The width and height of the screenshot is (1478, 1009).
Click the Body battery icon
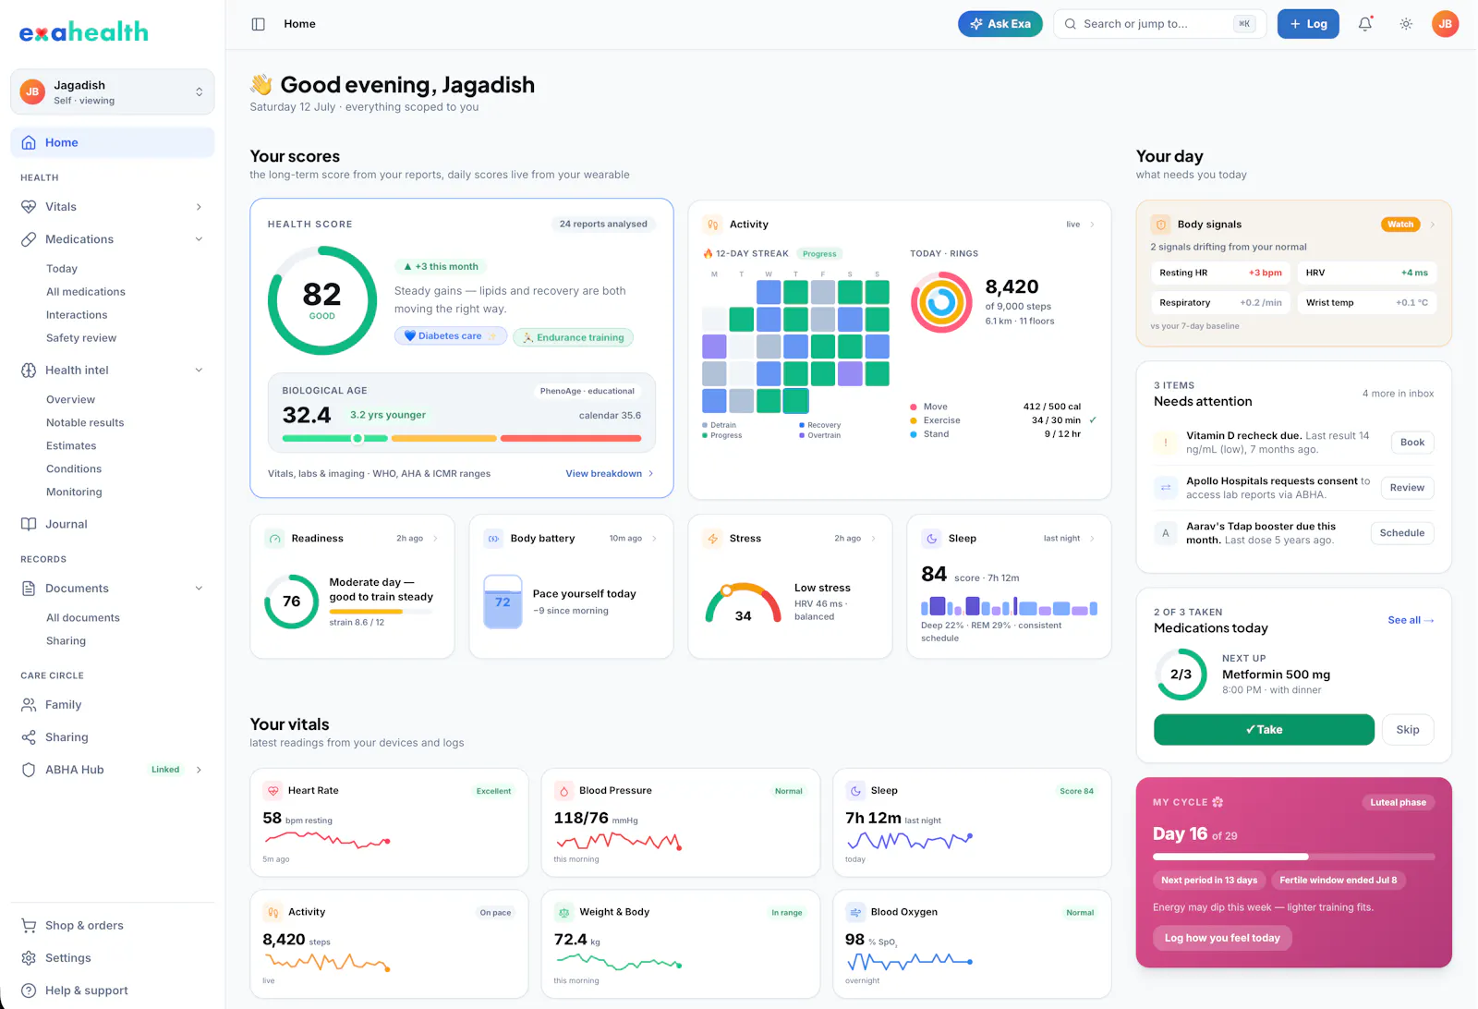pyautogui.click(x=493, y=539)
